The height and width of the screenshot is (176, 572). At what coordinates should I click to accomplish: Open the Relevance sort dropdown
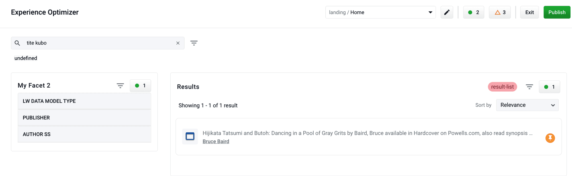click(x=527, y=105)
